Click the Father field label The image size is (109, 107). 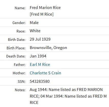pos(20,65)
